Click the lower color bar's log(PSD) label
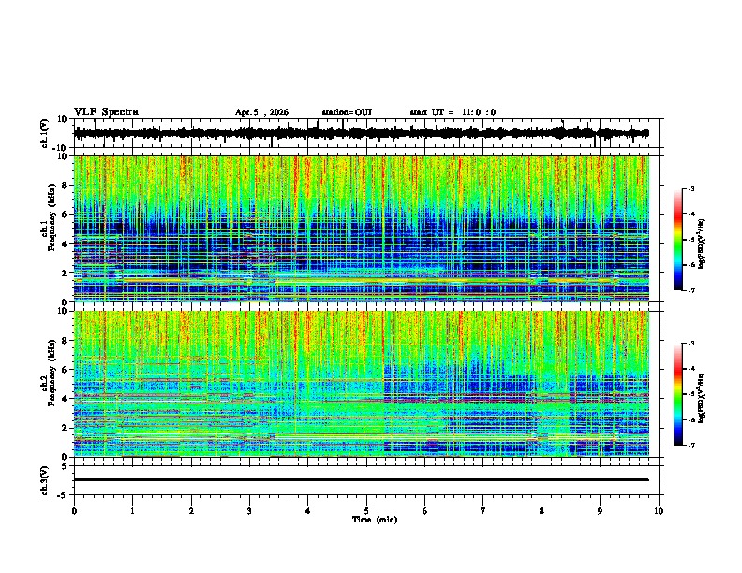The height and width of the screenshot is (573, 742). click(x=702, y=399)
